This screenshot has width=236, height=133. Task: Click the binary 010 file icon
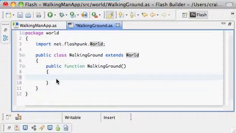(38, 15)
